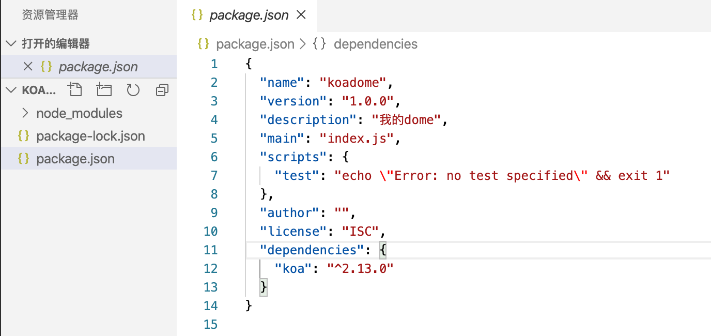
Task: Click the "1.0.0" version value
Action: tap(368, 101)
